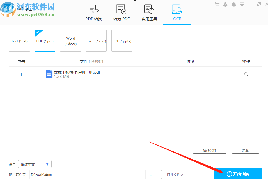Screen dimensions: 268x184
Task: Click the document icon of 数据上报操作说明手册.pdf
Action: [49, 74]
